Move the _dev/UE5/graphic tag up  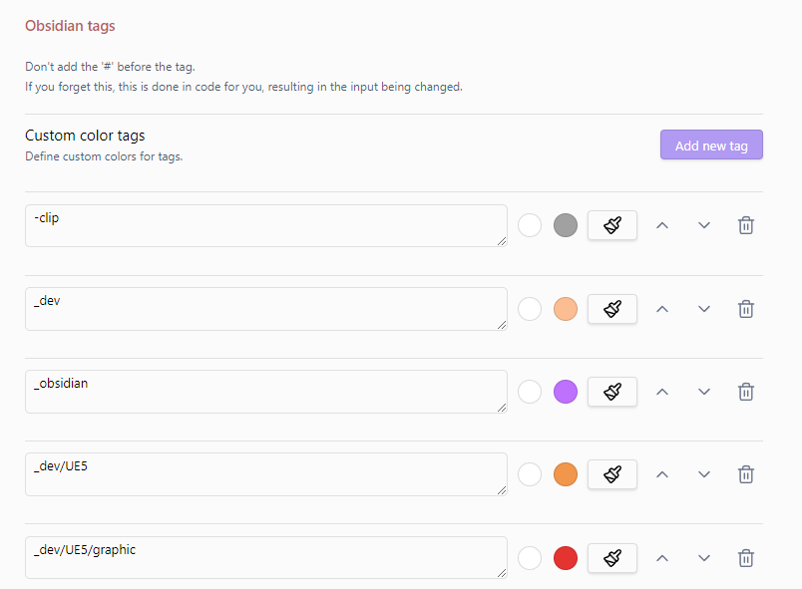(662, 558)
